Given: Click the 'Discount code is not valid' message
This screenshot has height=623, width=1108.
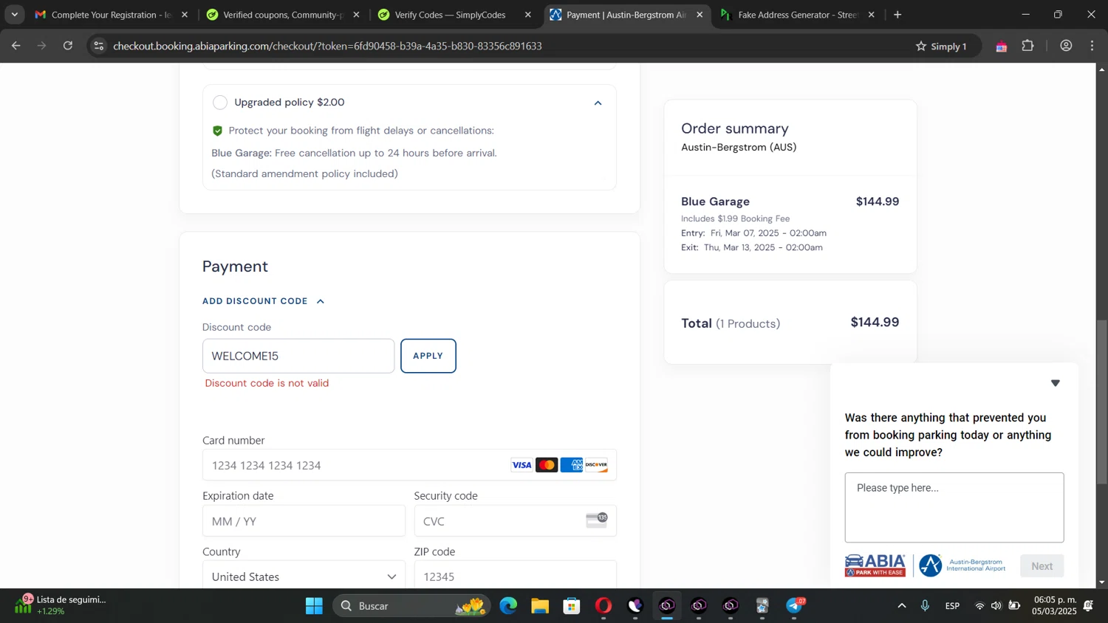Looking at the screenshot, I should pyautogui.click(x=267, y=383).
